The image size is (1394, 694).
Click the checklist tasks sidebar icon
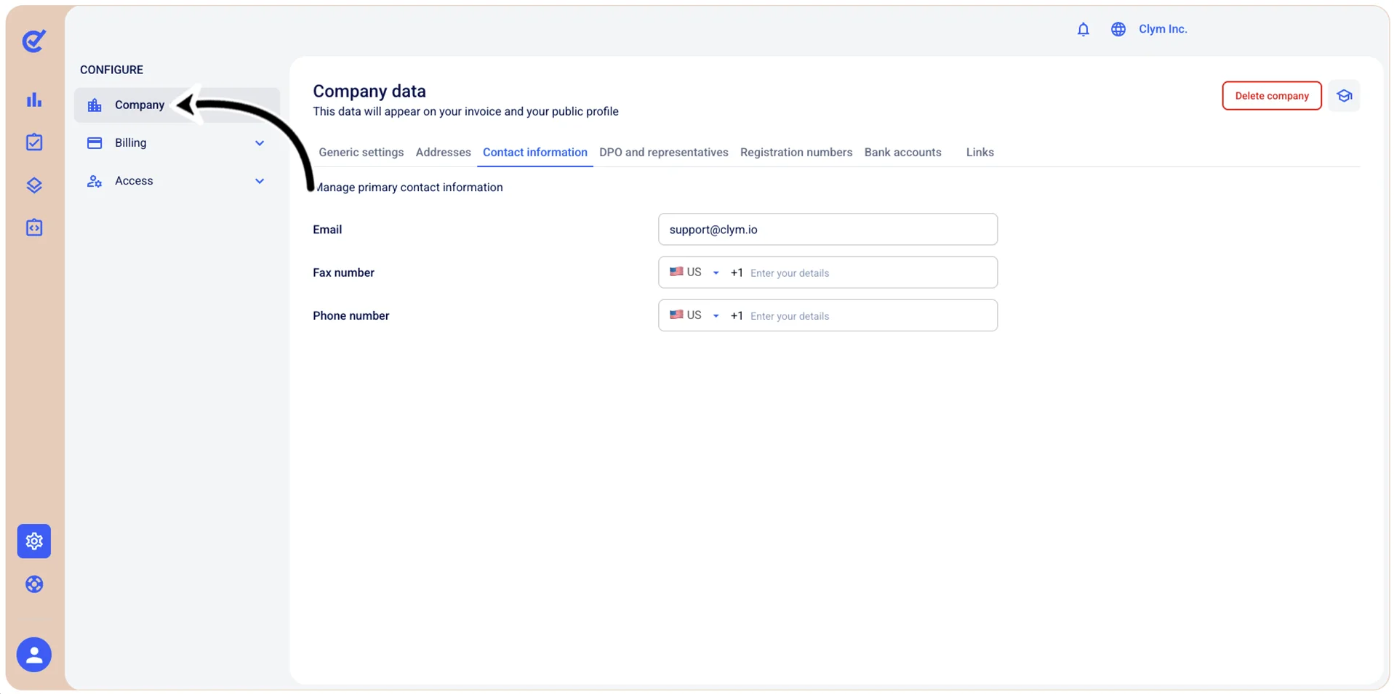click(34, 142)
